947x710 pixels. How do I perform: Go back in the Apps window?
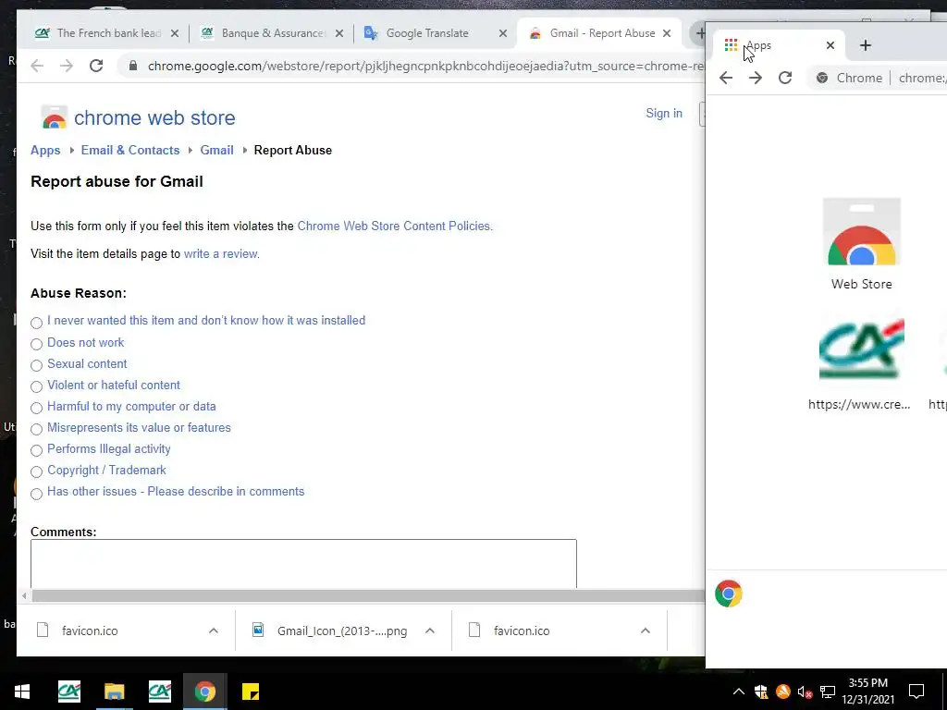click(726, 78)
